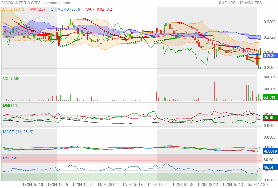
Task: Click the 0.0060 MACD axis label
Action: point(270,137)
